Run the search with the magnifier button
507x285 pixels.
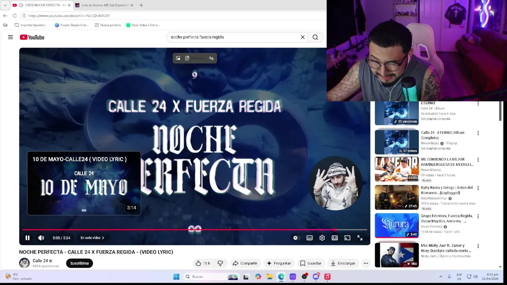point(315,37)
